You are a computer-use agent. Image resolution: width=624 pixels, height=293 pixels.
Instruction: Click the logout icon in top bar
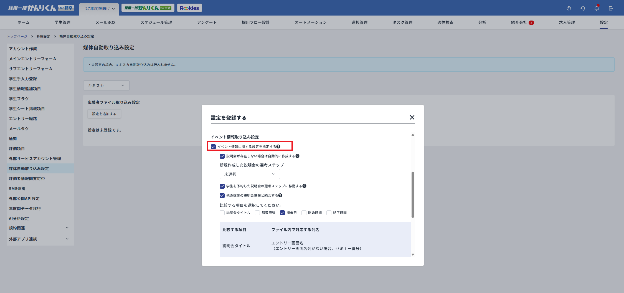point(611,8)
